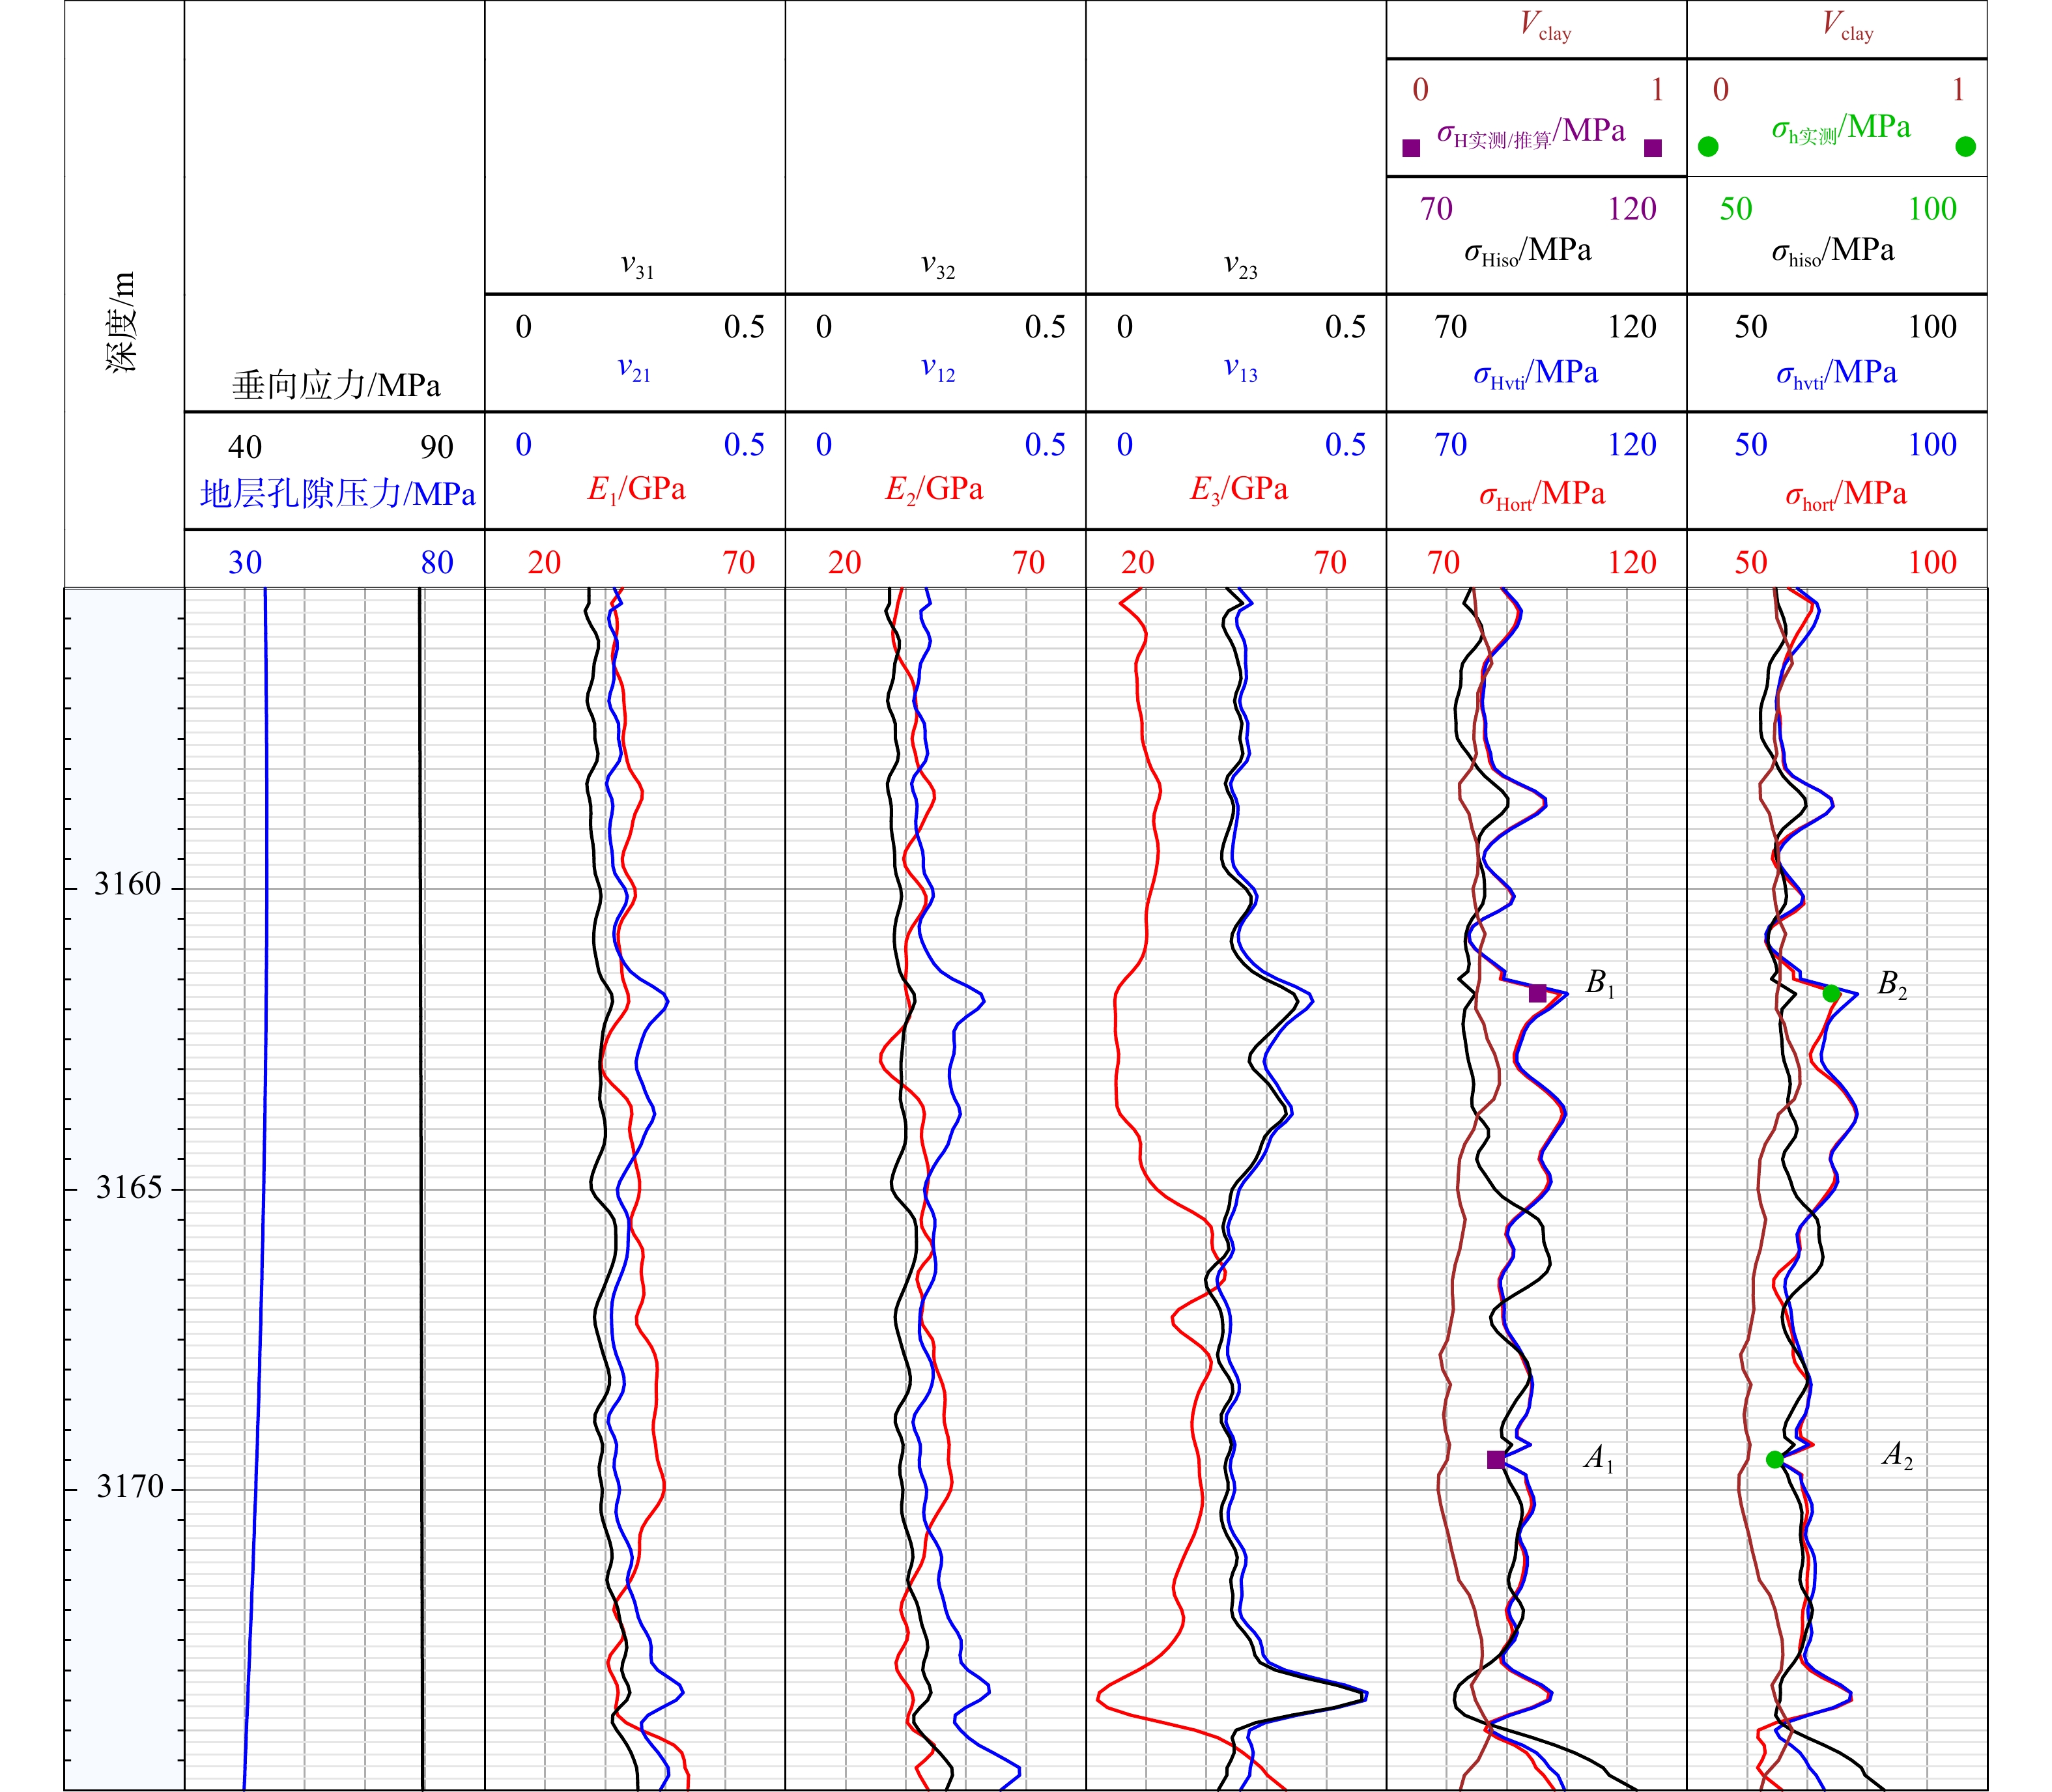Select the 3160 depth tick label
The height and width of the screenshot is (1792, 2052).
127,885
